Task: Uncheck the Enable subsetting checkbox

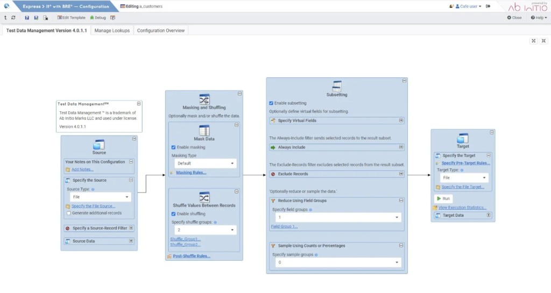Action: pyautogui.click(x=271, y=103)
